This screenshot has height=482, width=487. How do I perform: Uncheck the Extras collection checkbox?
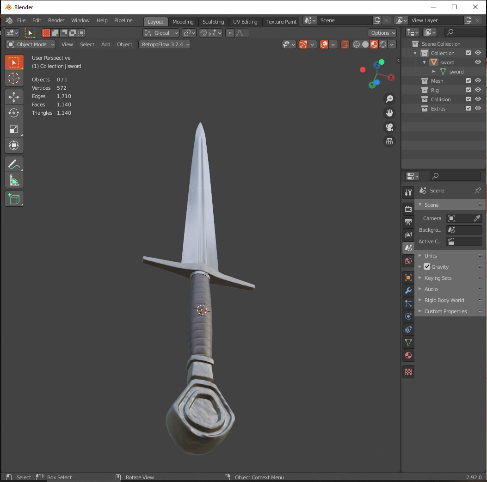[468, 108]
